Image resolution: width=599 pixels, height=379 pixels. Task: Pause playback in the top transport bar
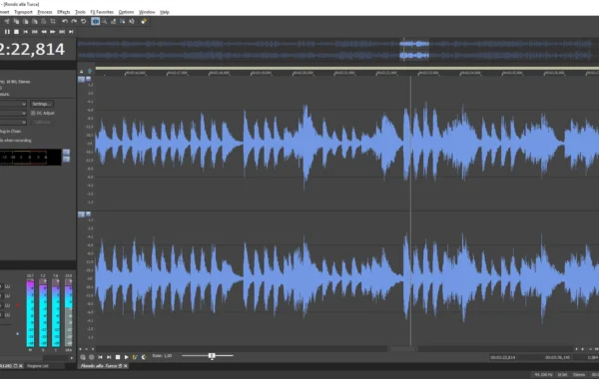[7, 32]
